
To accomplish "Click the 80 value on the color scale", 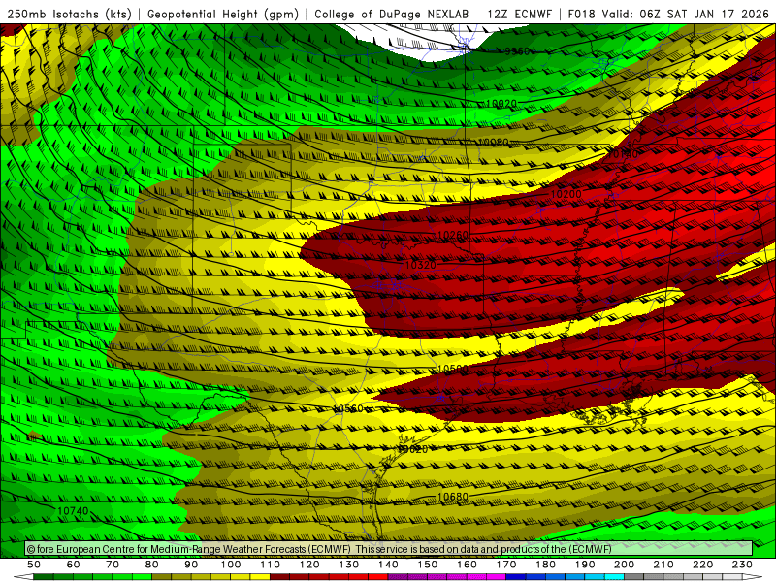I will 152,565.
